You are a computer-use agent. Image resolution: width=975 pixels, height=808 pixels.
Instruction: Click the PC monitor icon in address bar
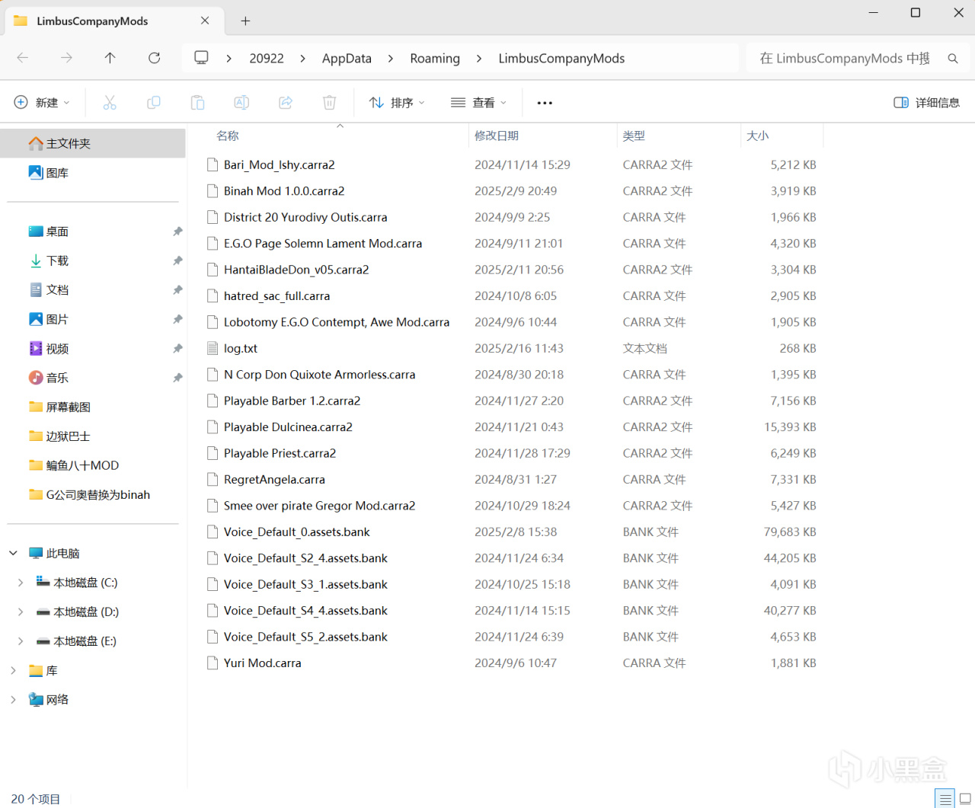tap(201, 58)
